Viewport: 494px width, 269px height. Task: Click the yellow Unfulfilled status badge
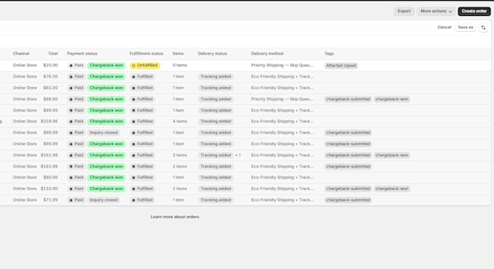145,65
